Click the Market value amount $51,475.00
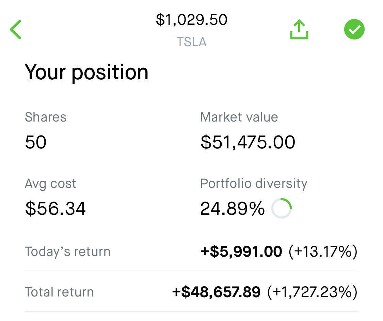 pyautogui.click(x=248, y=142)
